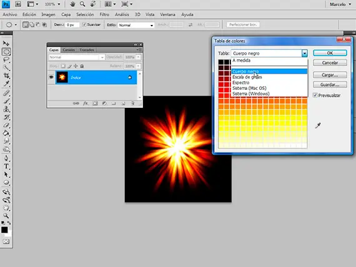Select the Clone Stamp tool
Image resolution: width=356 pixels, height=267 pixels.
(x=6, y=109)
